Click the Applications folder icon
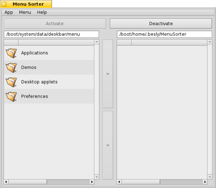The image size is (216, 188). (x=12, y=53)
